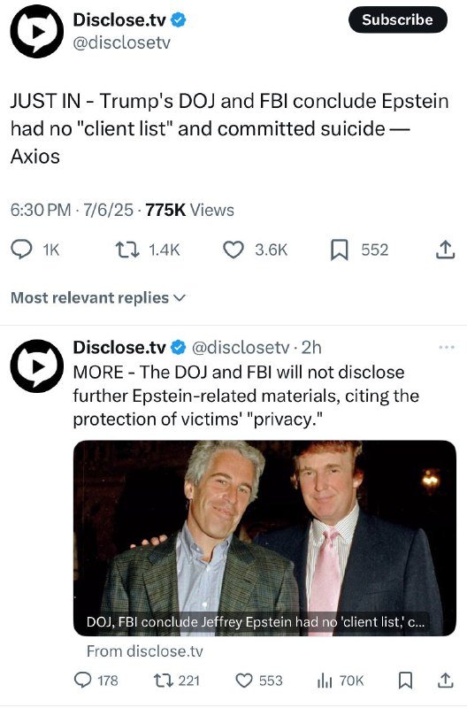The image size is (467, 708).
Task: Open From disclose.tv source link
Action: tap(145, 651)
